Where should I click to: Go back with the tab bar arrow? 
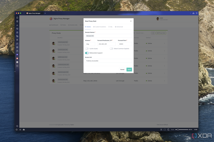pos(24,13)
